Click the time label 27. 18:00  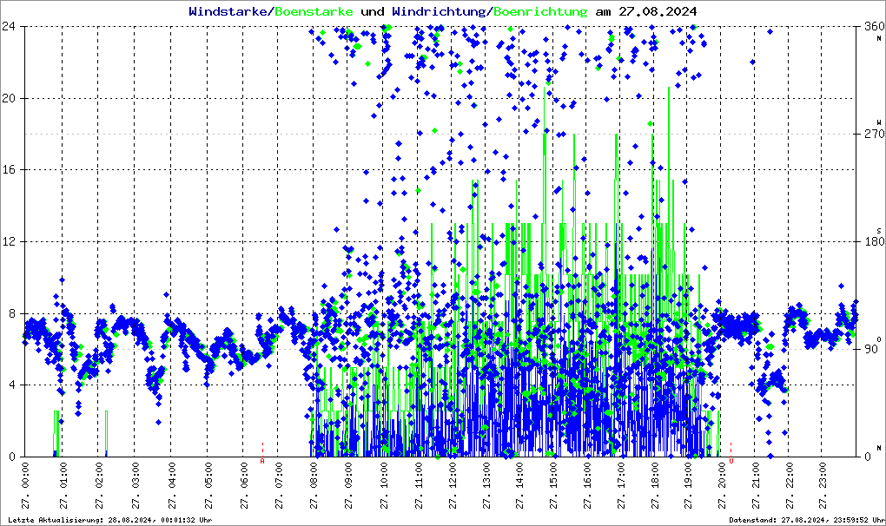coord(656,486)
